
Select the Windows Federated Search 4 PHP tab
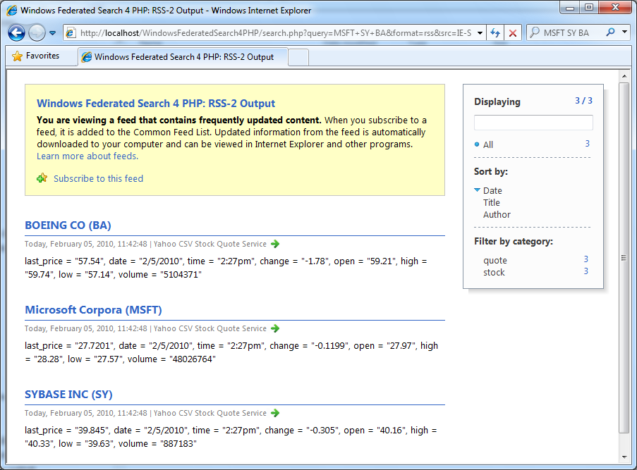[183, 57]
